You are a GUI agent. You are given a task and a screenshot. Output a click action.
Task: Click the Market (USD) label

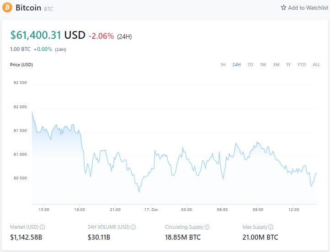click(24, 227)
